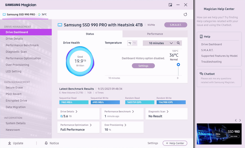This screenshot has width=245, height=148.
Task: Select Diagnostic Scan in the sidebar
Action: (16, 52)
